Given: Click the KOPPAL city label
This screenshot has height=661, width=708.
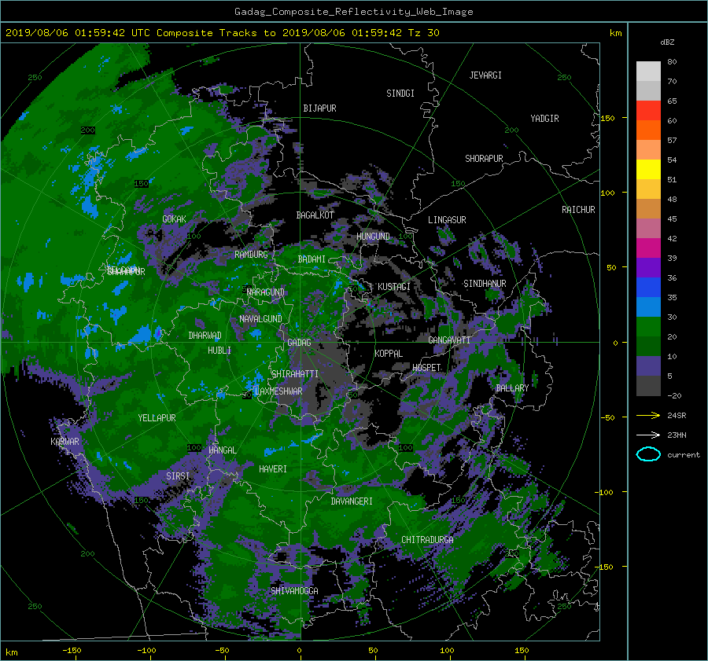Looking at the screenshot, I should pos(389,354).
